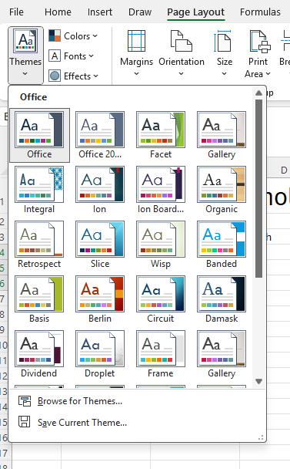This screenshot has width=290, height=469.
Task: Open theme Effects menu
Action: point(73,76)
